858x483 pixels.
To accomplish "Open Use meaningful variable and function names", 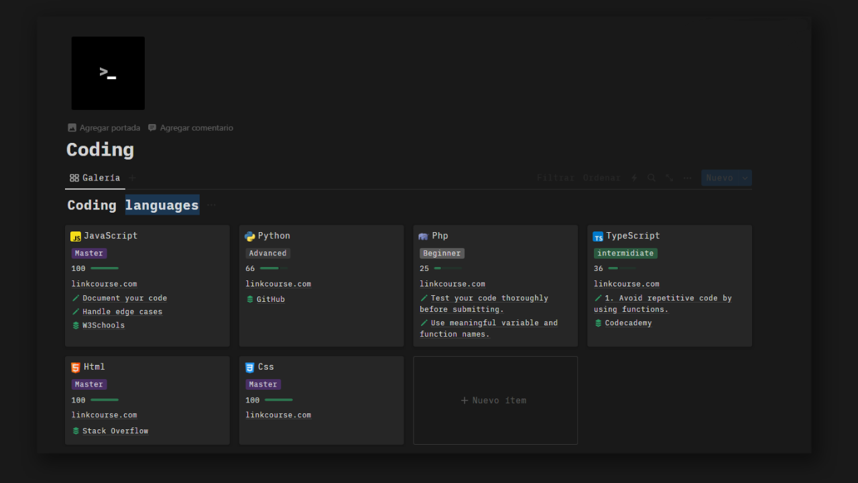I will pyautogui.click(x=489, y=329).
